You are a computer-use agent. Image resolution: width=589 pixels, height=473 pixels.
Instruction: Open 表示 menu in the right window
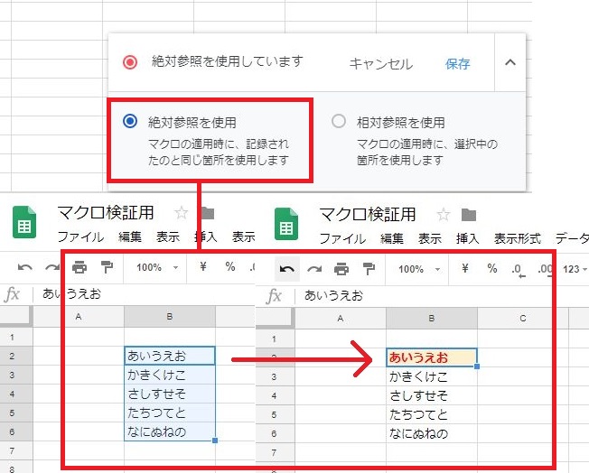point(430,238)
